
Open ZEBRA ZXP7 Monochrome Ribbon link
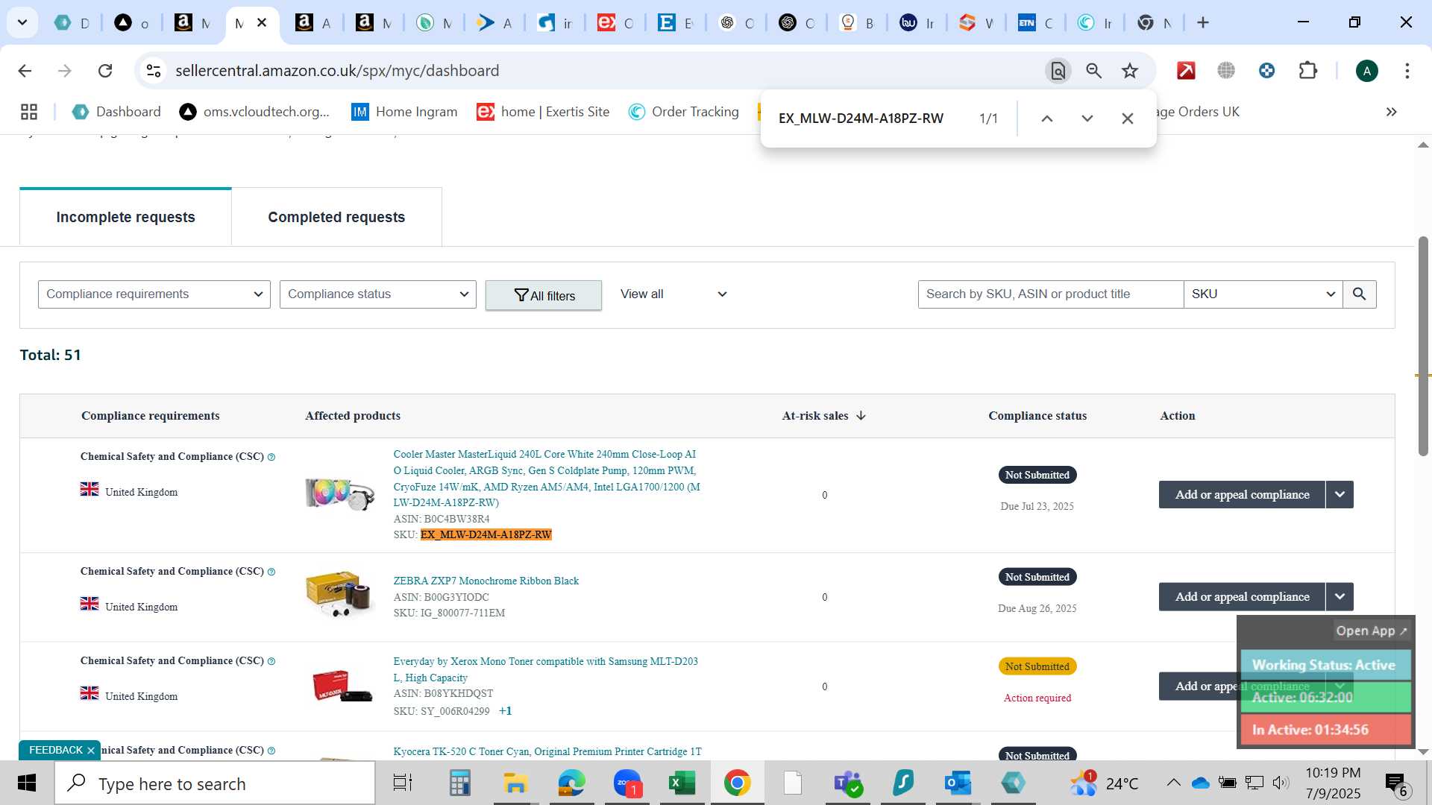click(x=486, y=581)
